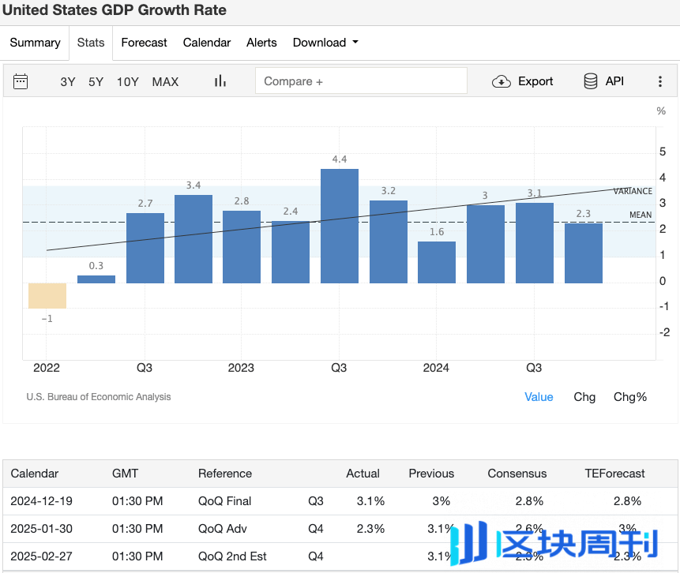Open the Forecast tab

tap(144, 43)
